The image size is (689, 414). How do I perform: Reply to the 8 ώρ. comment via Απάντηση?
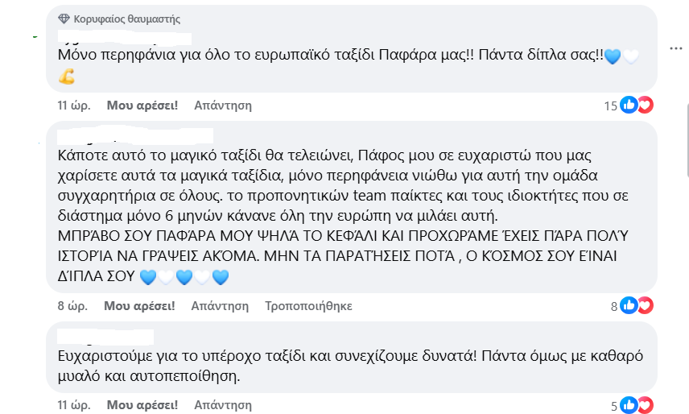pyautogui.click(x=220, y=306)
